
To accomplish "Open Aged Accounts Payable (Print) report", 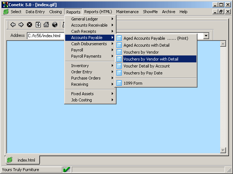I will pyautogui.click(x=156, y=38).
